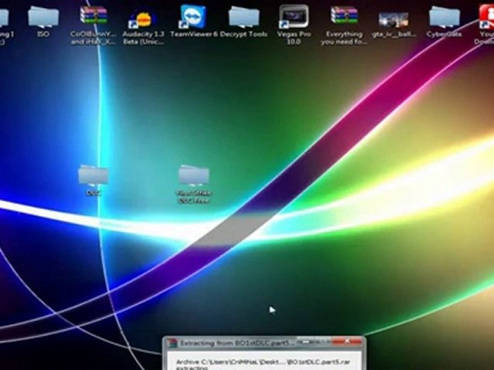Viewport: 494px width, 370px height.
Task: Close the Extracting from BO1stDLC.part5 dialog
Action: 346,341
